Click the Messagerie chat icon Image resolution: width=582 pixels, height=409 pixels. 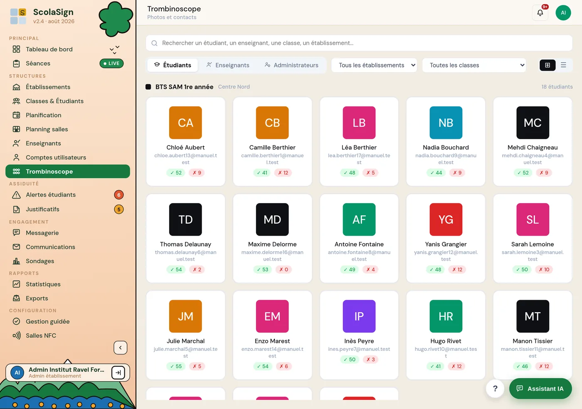coord(17,233)
